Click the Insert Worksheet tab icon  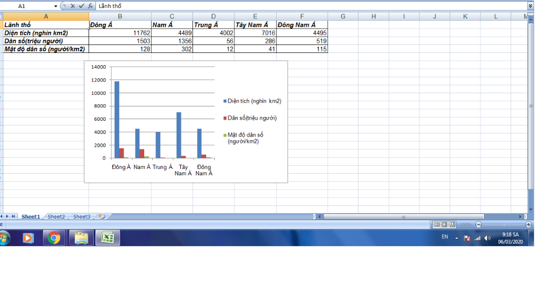[x=101, y=217]
